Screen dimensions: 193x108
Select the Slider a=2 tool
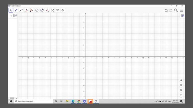[x=58, y=10]
